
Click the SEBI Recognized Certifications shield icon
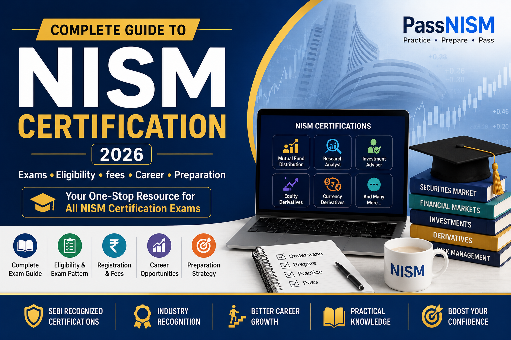pyautogui.click(x=33, y=316)
